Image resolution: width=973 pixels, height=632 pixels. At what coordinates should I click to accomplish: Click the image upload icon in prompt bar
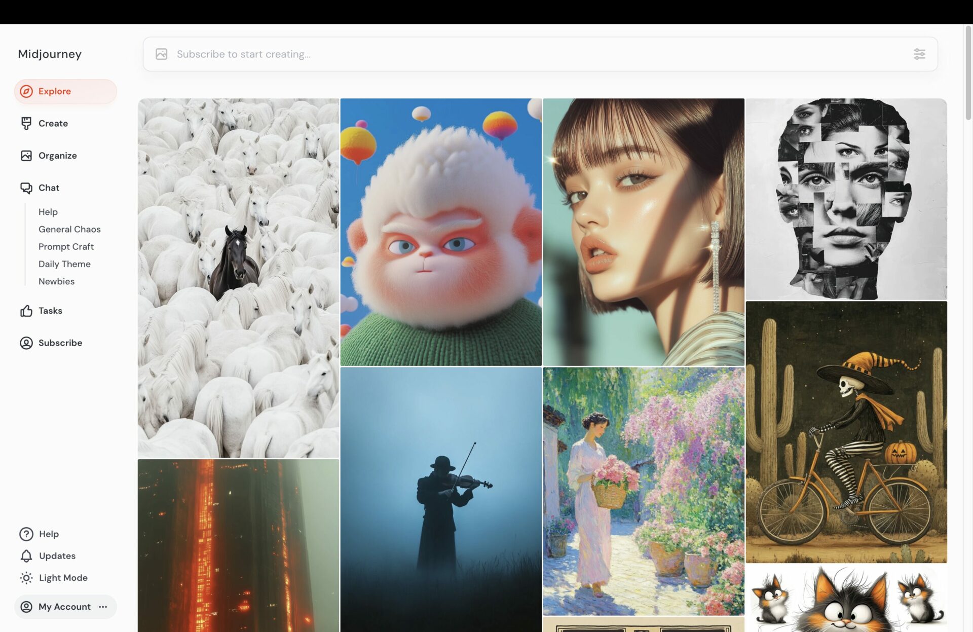point(162,54)
